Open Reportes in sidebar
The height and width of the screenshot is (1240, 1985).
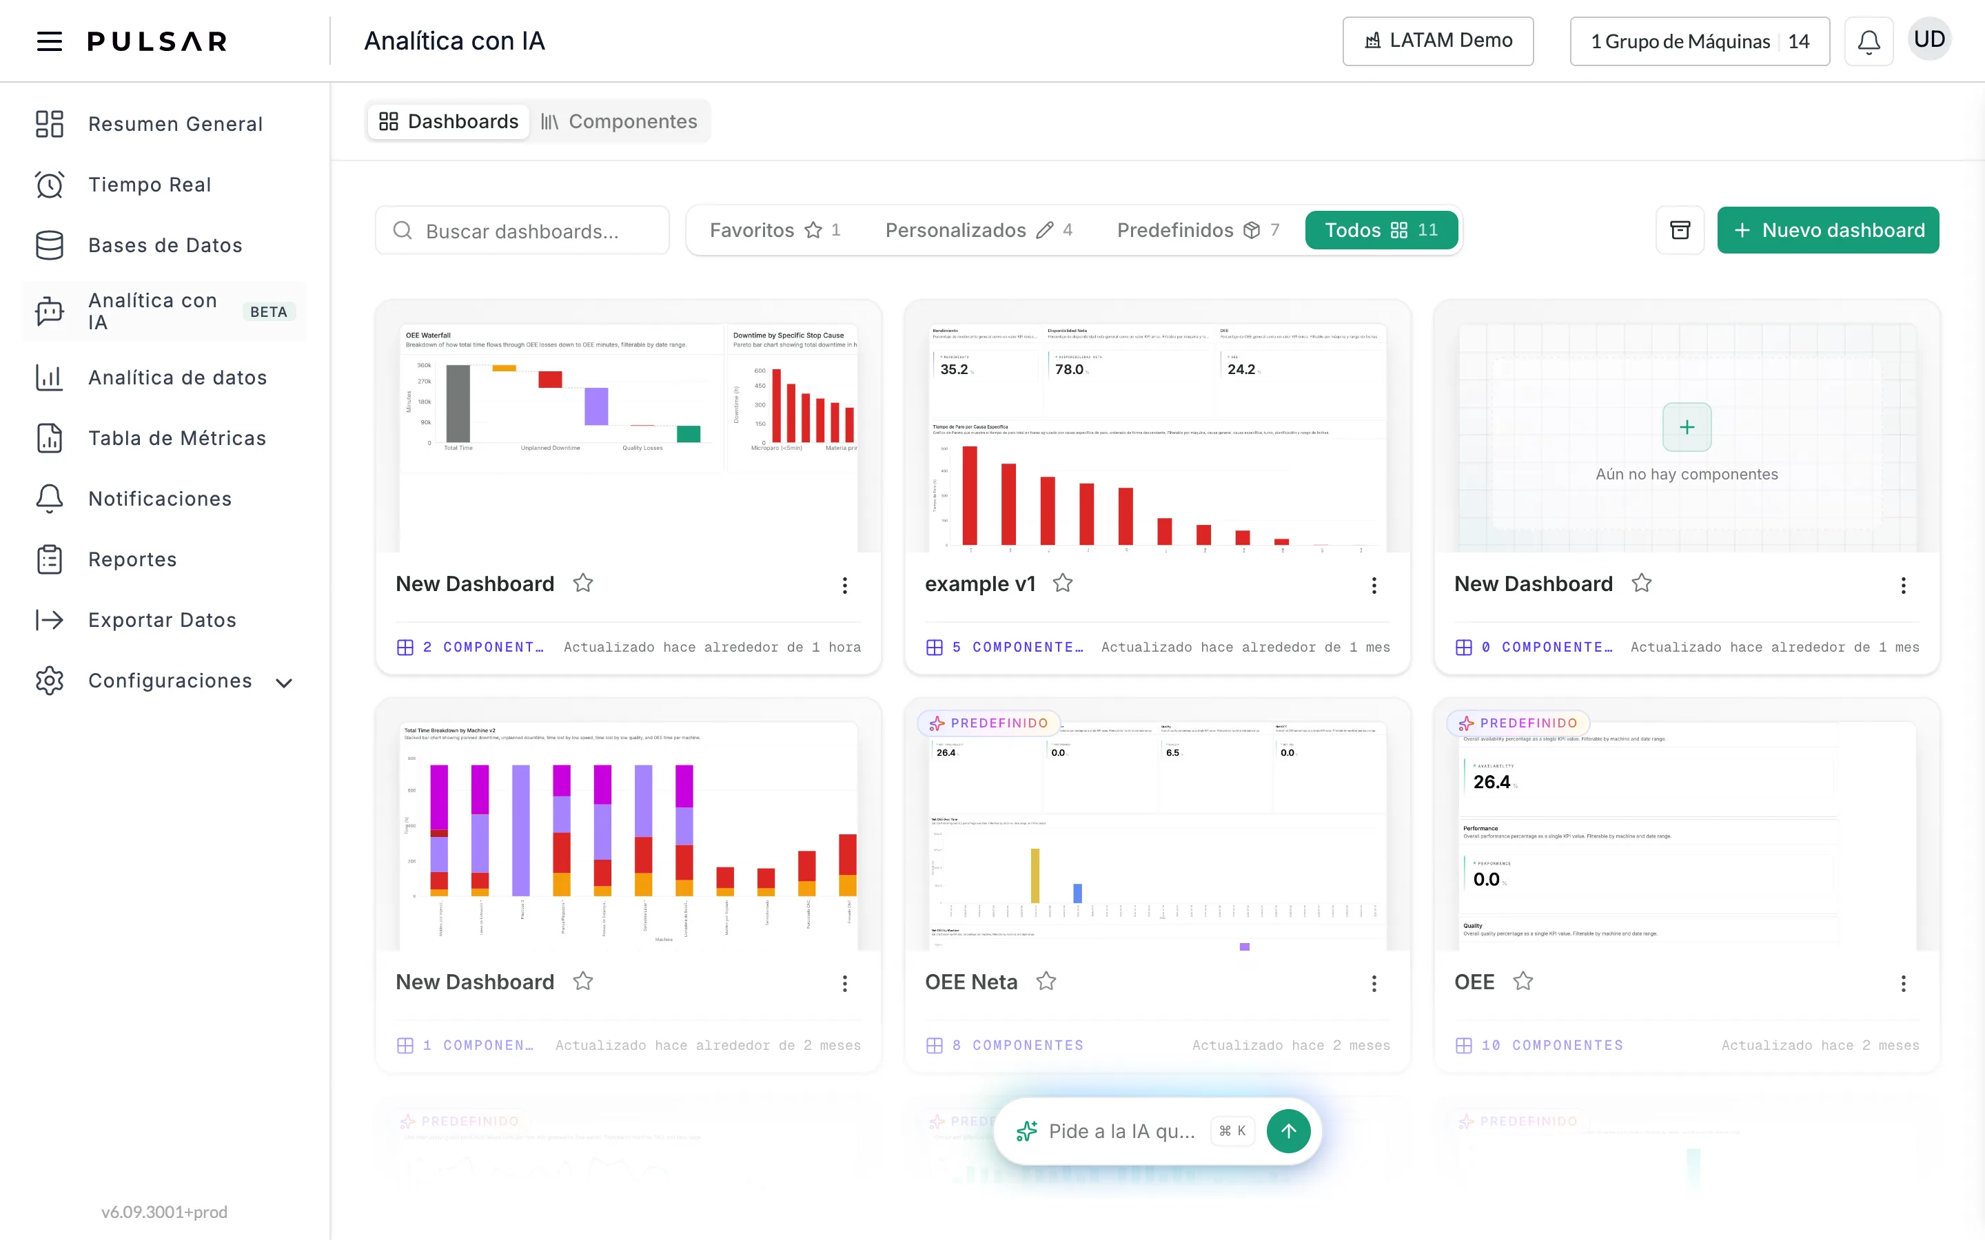(165, 559)
